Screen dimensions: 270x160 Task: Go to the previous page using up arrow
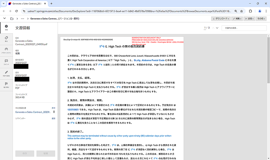pos(213,28)
